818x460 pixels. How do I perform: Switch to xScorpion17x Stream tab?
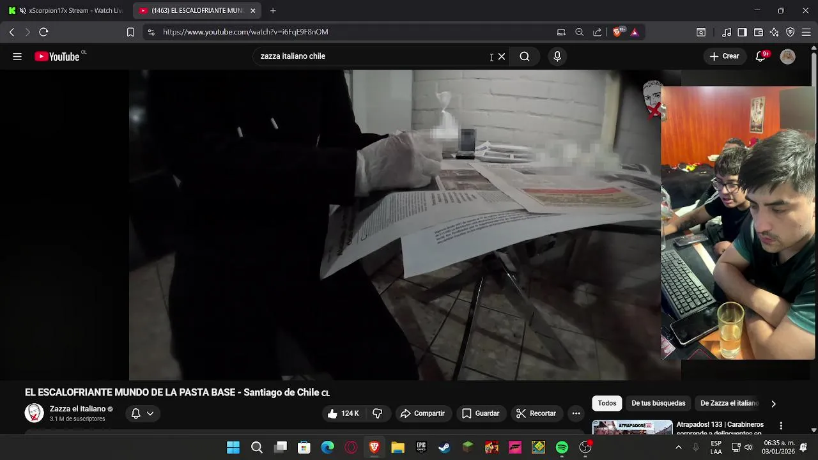click(66, 11)
